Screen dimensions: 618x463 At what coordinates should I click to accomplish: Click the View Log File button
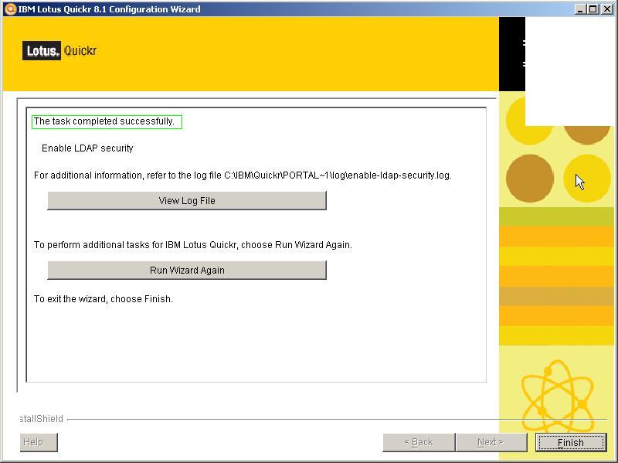(x=187, y=201)
